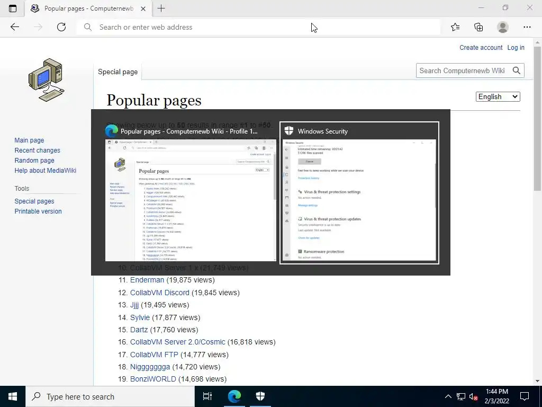This screenshot has height=407, width=542.
Task: Open the Dartz page link
Action: (x=139, y=330)
